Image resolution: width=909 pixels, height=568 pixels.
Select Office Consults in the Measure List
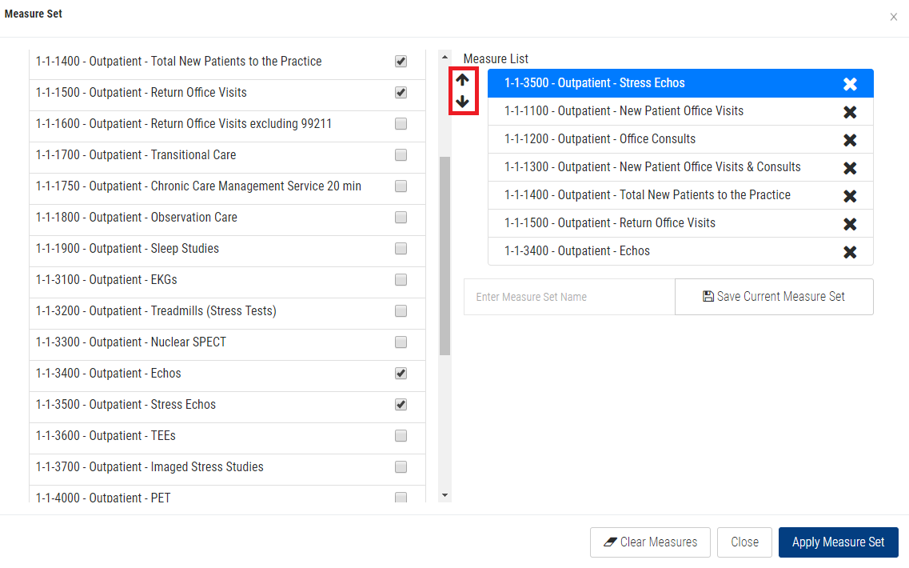(x=600, y=139)
